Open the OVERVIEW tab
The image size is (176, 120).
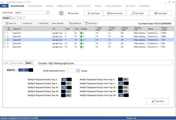(144, 6)
